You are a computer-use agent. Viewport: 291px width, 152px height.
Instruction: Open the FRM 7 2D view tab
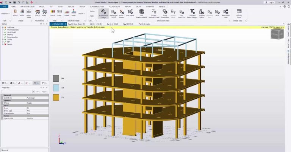[128, 24]
